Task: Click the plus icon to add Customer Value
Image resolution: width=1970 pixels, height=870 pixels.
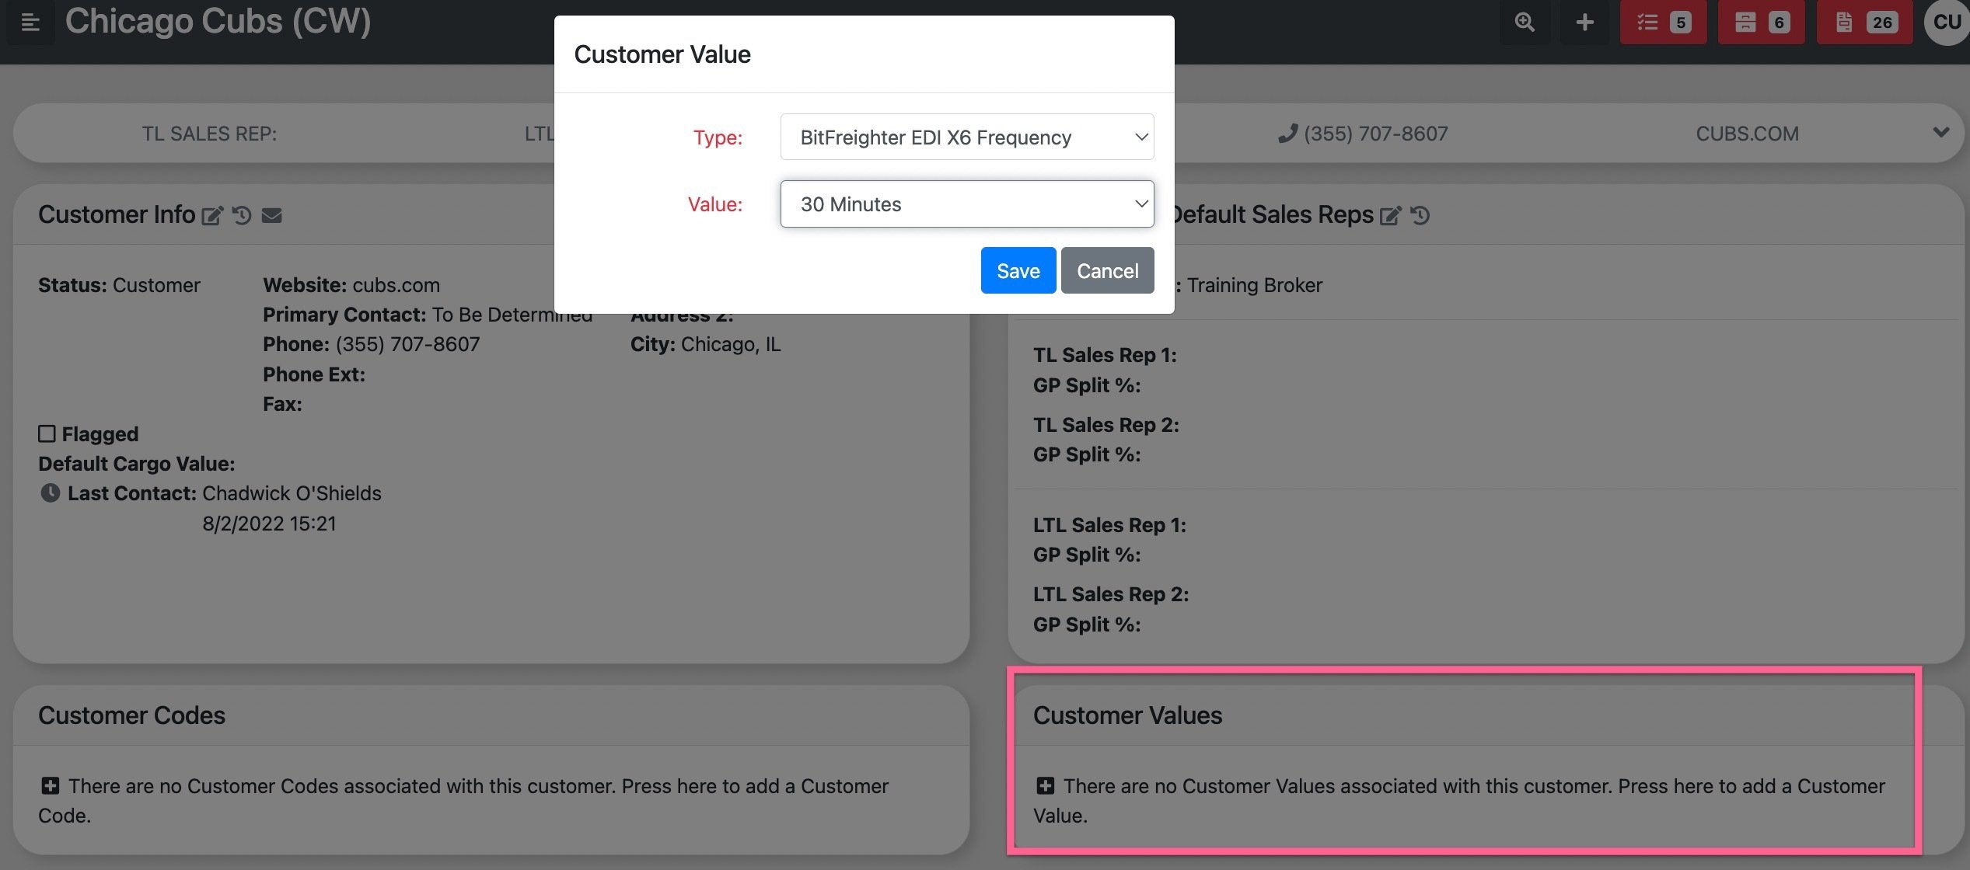Action: 1045,786
